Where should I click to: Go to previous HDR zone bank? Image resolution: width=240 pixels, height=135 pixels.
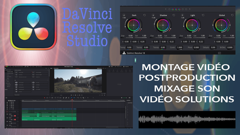(x=166, y=9)
